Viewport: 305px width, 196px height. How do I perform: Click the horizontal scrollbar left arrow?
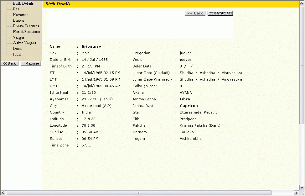3,193
